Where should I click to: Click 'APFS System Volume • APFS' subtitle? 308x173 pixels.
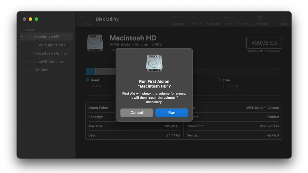tap(136, 44)
